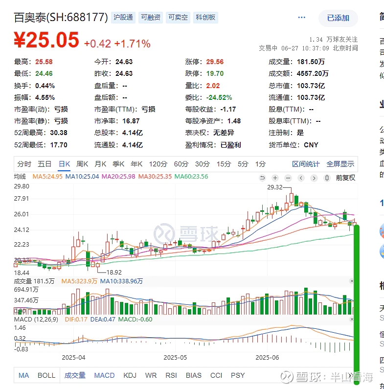
Task: Click the DIF:0.17 MACD label
Action: coord(76,320)
